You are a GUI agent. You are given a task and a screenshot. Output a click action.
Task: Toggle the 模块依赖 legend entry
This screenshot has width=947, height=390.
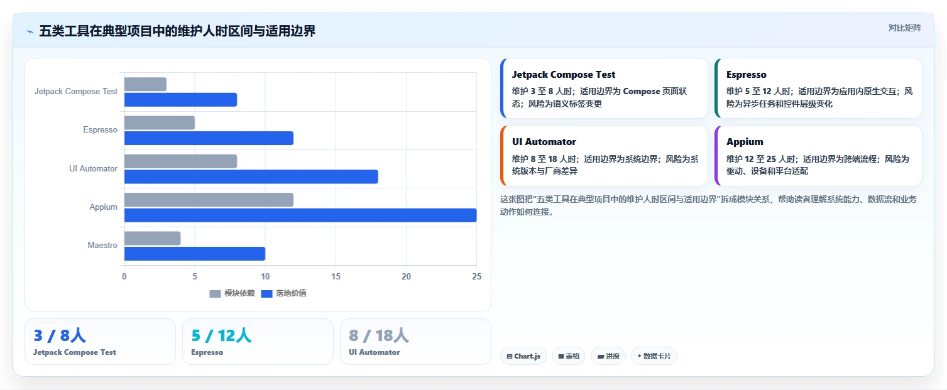[x=232, y=293]
